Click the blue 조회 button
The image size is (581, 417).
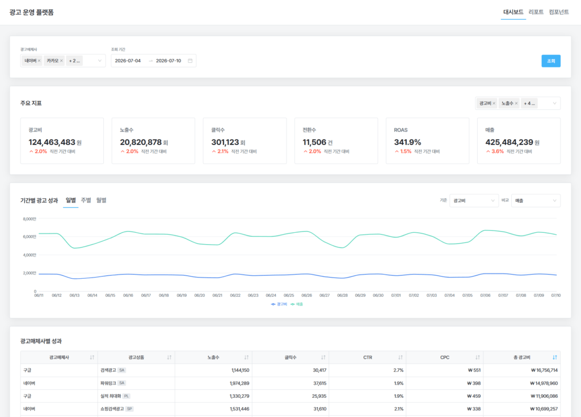point(551,61)
